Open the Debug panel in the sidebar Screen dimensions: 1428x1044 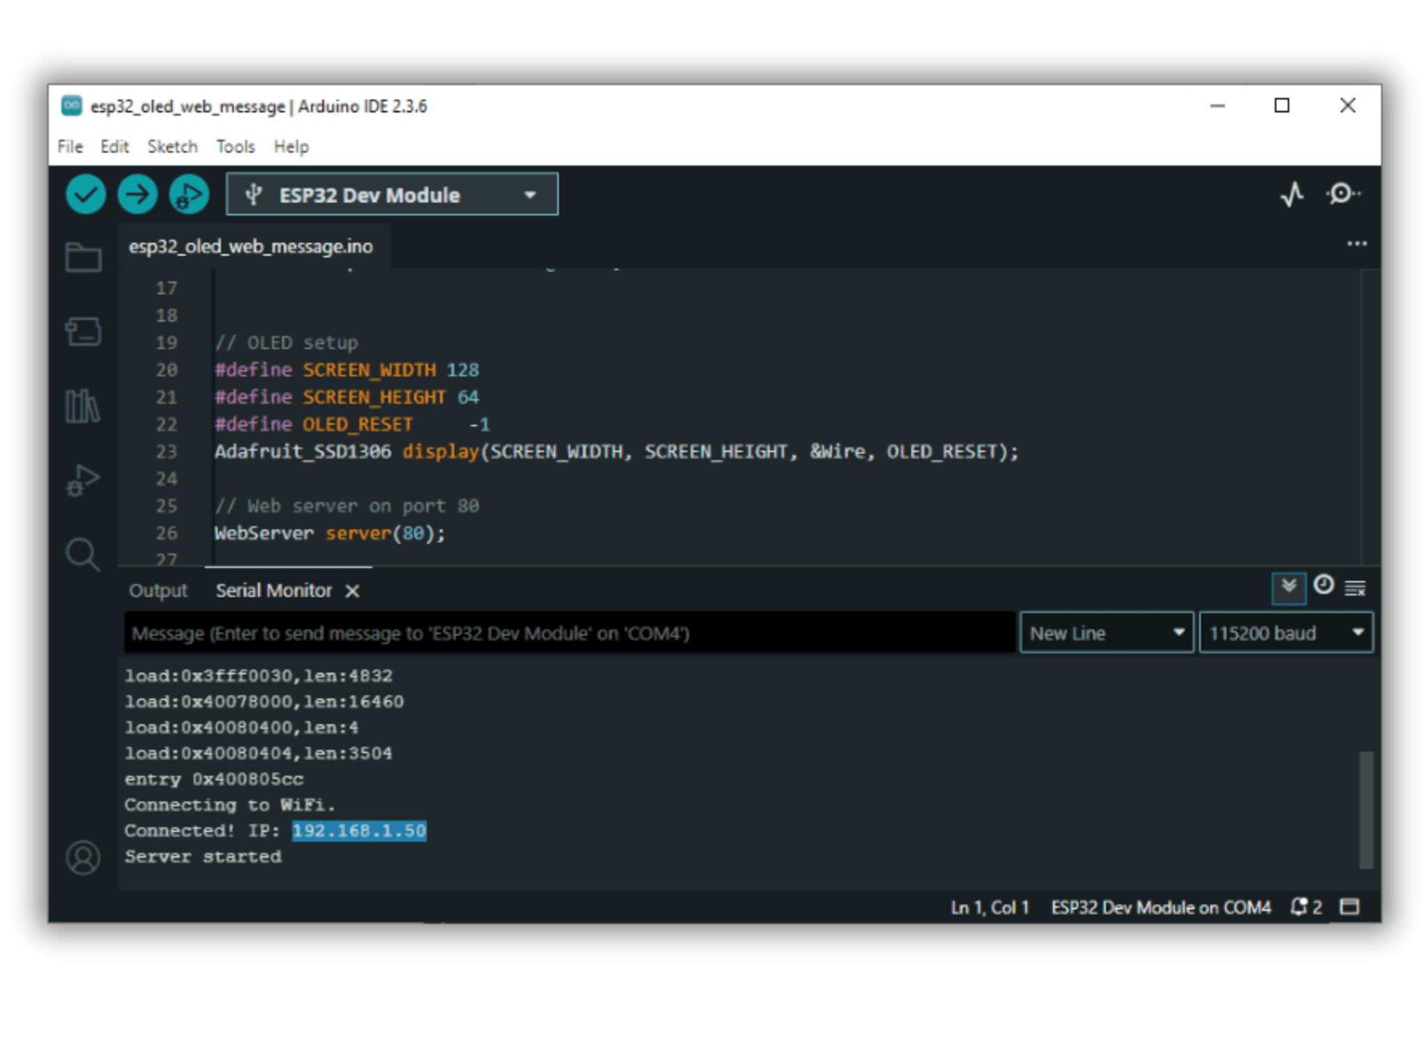[83, 480]
